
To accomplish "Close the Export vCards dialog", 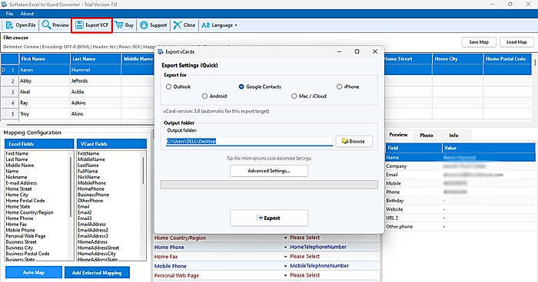I will 375,51.
